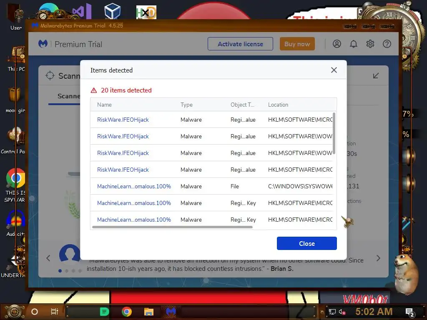Click the Malware type cell of third row

(191, 153)
